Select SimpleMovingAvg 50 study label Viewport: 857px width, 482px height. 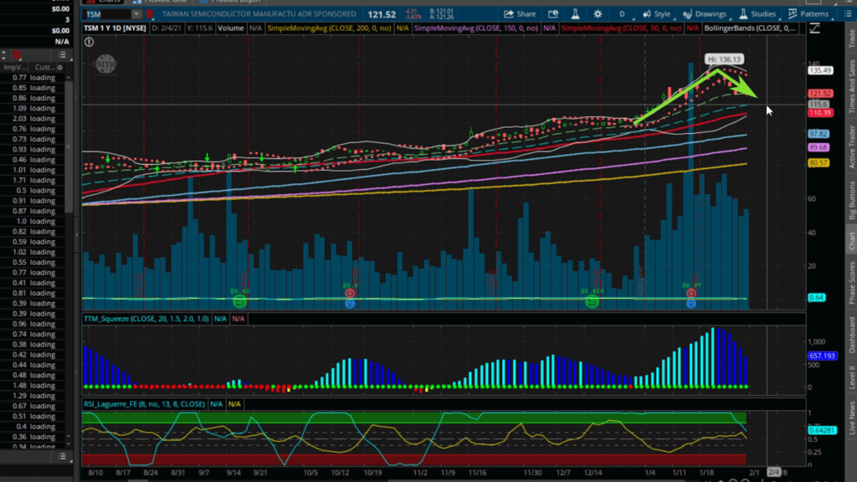pyautogui.click(x=622, y=28)
